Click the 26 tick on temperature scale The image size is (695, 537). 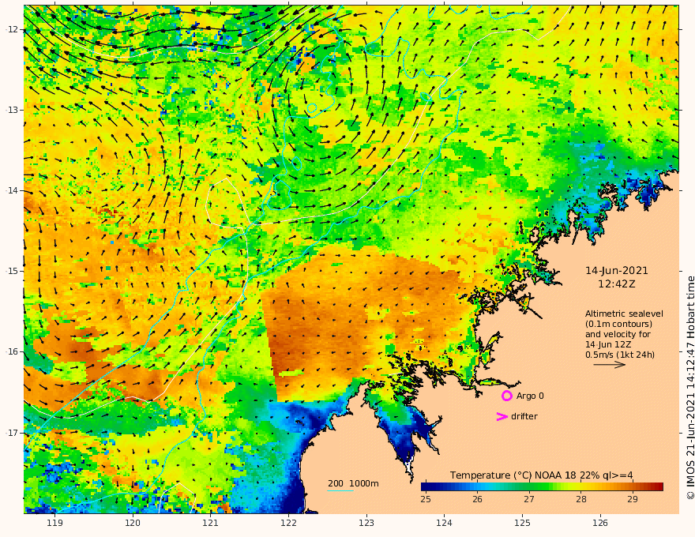point(477,499)
